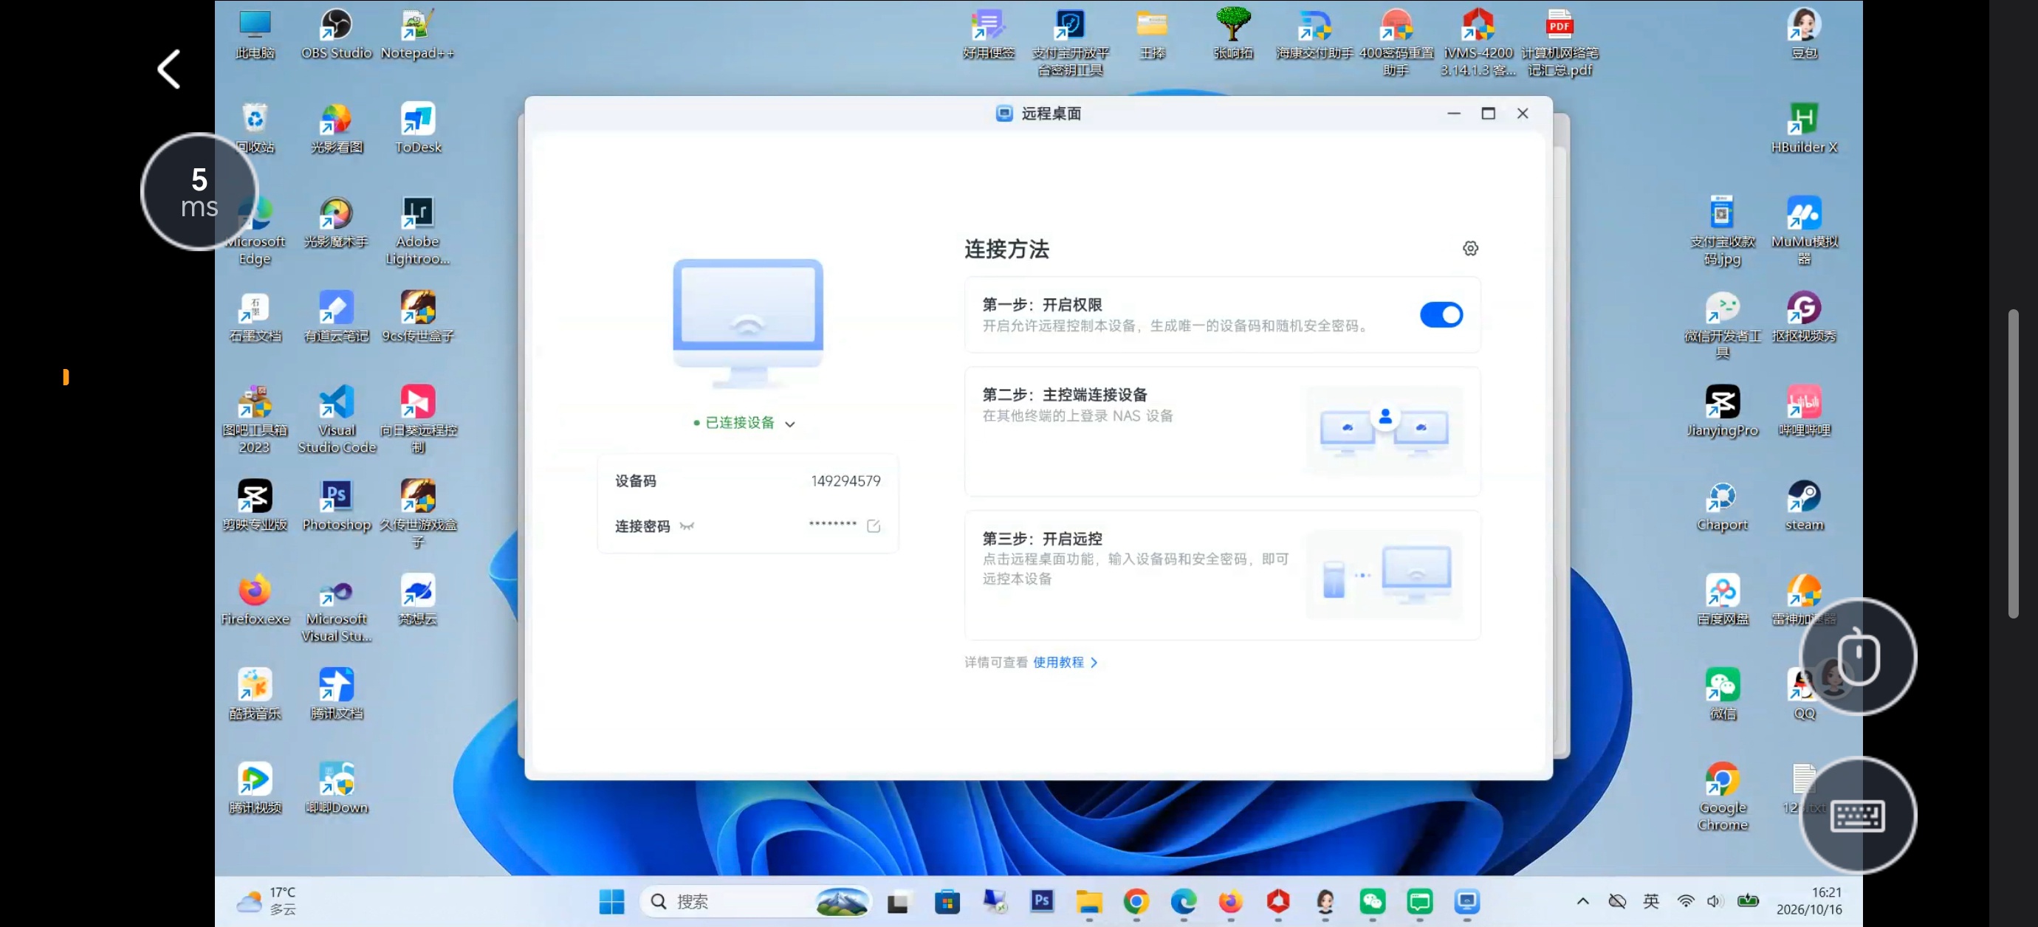Open OBS Studio desktop icon

(336, 35)
